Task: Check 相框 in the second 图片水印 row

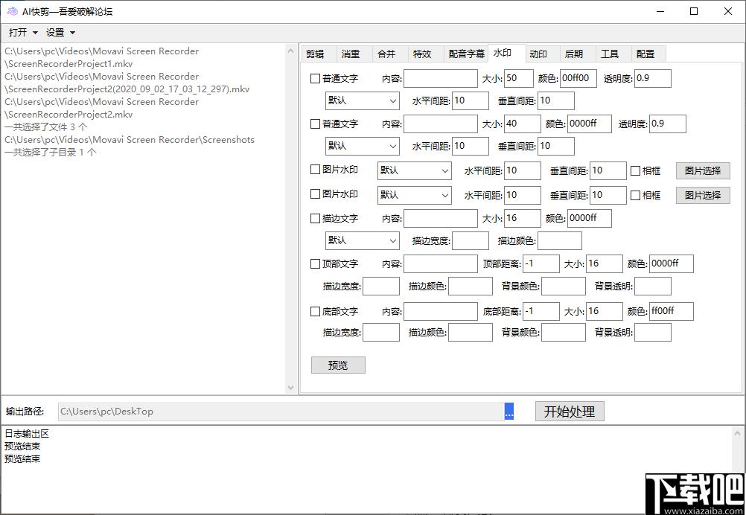Action: (x=635, y=195)
